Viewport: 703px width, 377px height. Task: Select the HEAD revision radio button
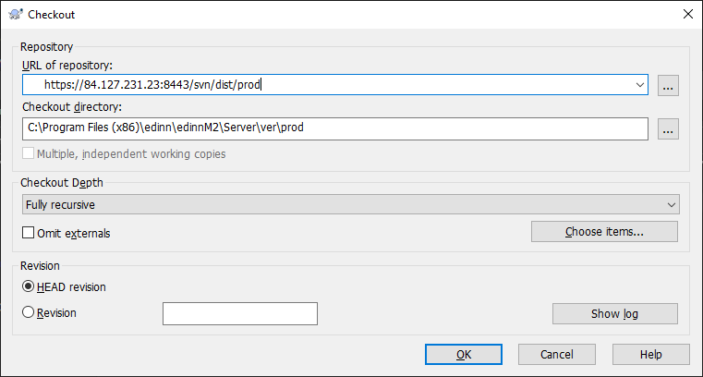point(29,286)
